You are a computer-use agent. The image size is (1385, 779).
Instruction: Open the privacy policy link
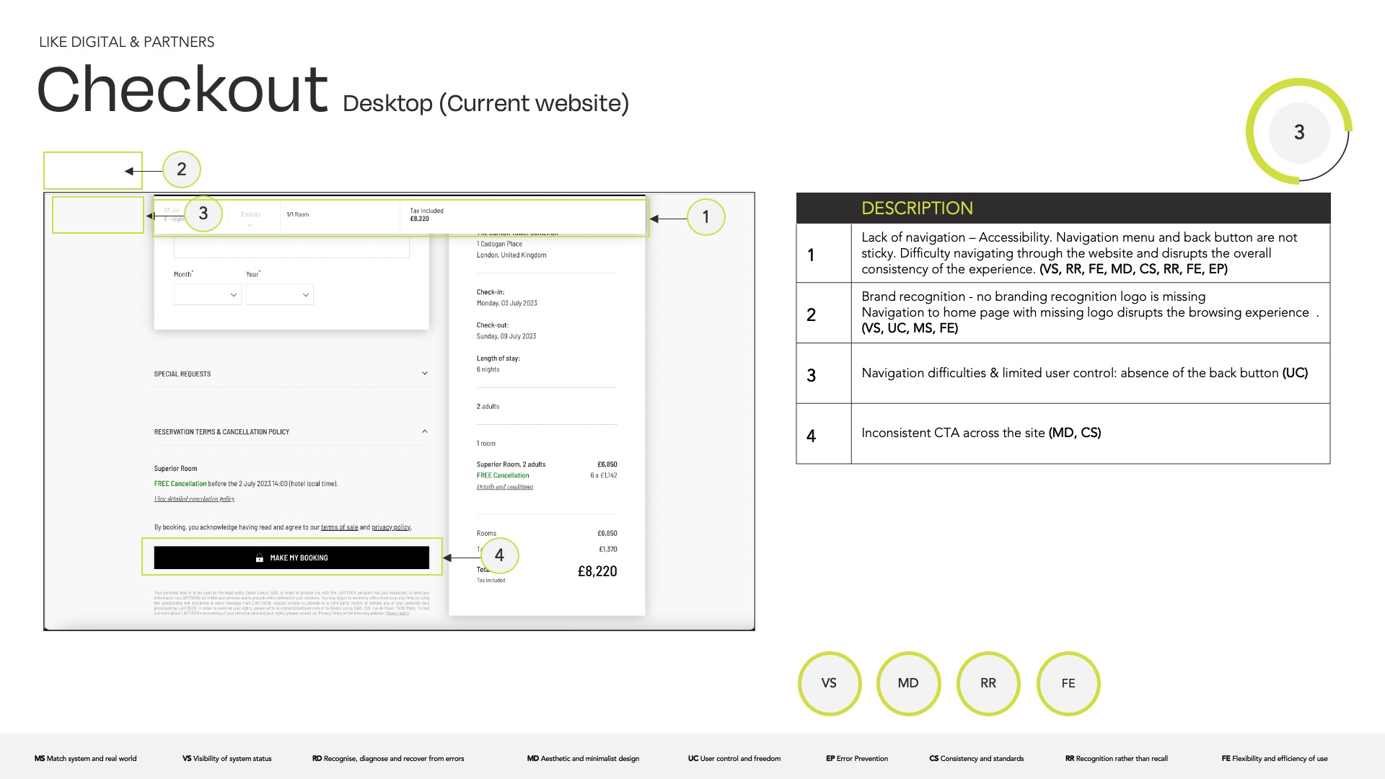click(390, 527)
